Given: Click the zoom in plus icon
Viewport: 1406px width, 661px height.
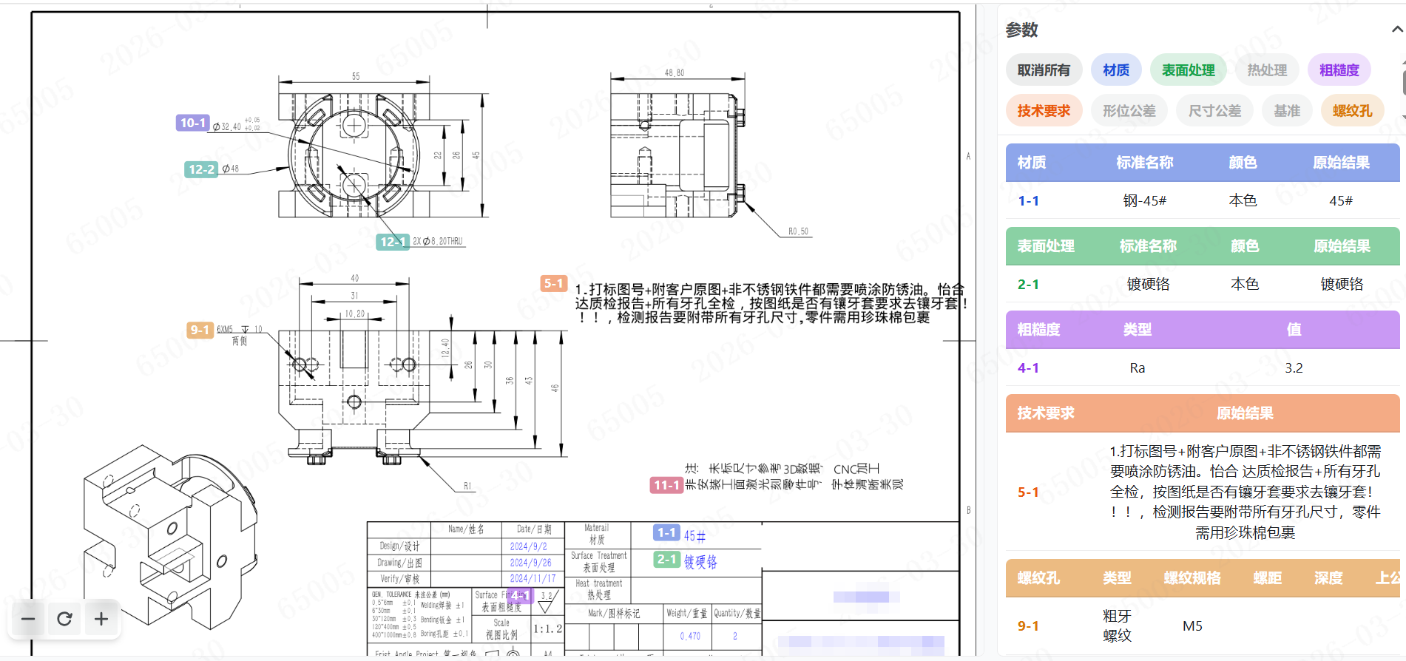Looking at the screenshot, I should (x=101, y=619).
